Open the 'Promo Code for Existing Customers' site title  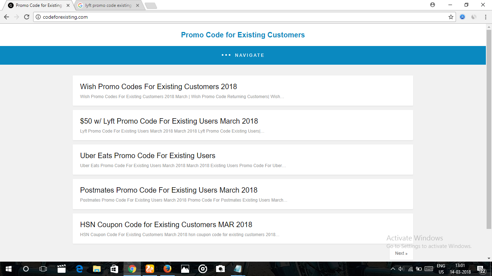tap(243, 35)
